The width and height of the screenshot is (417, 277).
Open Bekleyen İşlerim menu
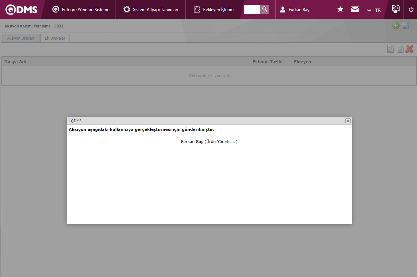click(213, 10)
